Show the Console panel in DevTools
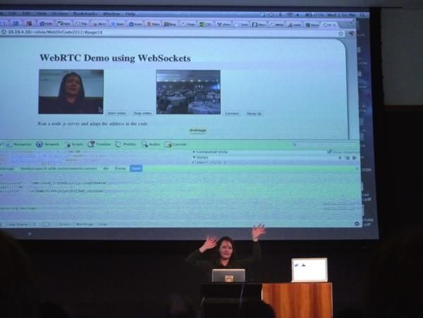Screen dimensions: 423x318 (176, 145)
